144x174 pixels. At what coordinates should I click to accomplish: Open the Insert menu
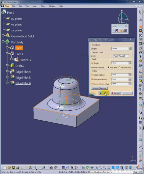click(x=35, y=6)
